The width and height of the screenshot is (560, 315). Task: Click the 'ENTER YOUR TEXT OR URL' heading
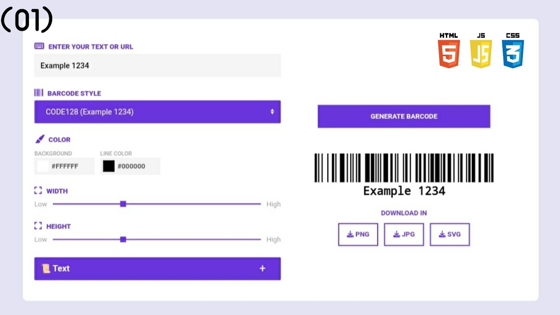[x=91, y=46]
